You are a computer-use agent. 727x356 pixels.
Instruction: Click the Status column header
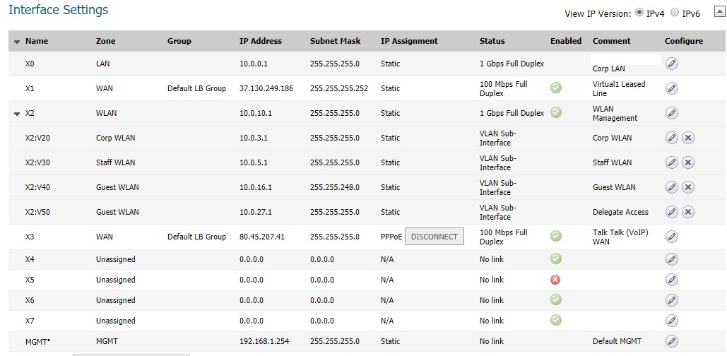(492, 41)
